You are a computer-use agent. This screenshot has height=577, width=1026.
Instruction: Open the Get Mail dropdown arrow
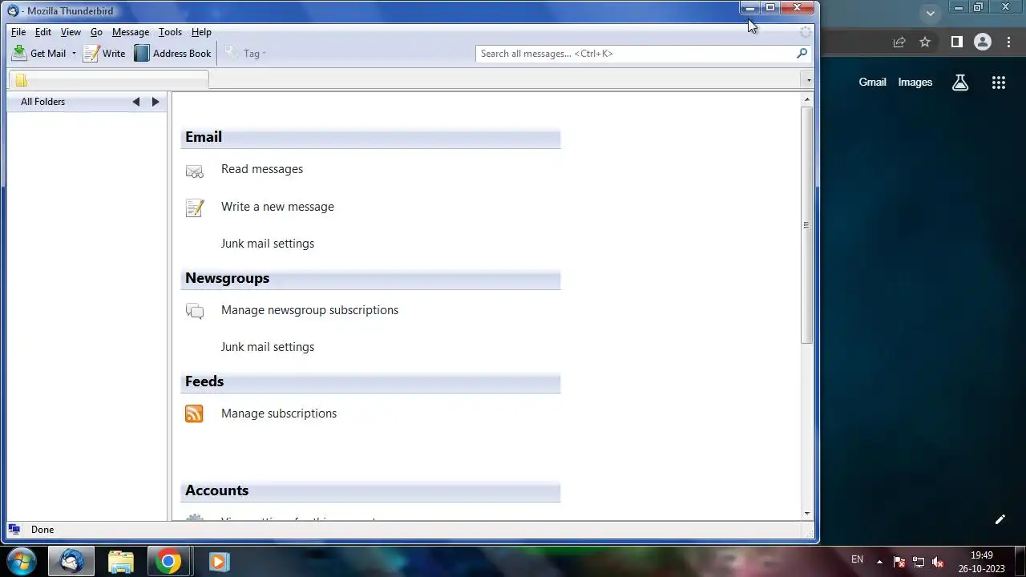click(74, 54)
